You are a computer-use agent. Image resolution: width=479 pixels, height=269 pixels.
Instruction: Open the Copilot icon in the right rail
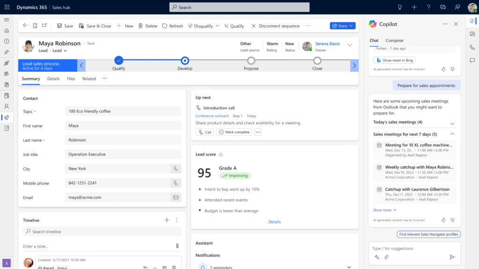pos(472,21)
